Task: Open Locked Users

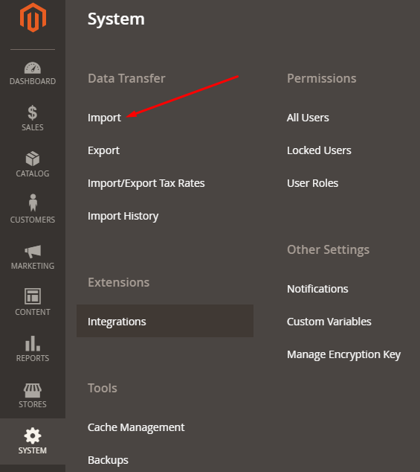Action: (319, 150)
